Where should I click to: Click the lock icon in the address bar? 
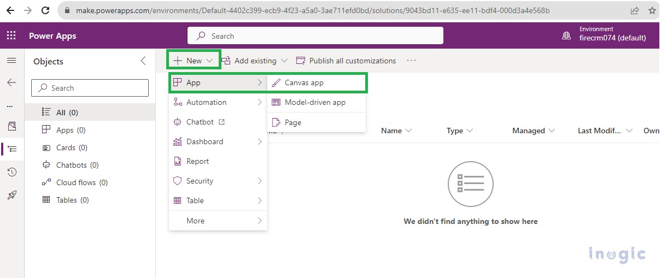[x=67, y=10]
